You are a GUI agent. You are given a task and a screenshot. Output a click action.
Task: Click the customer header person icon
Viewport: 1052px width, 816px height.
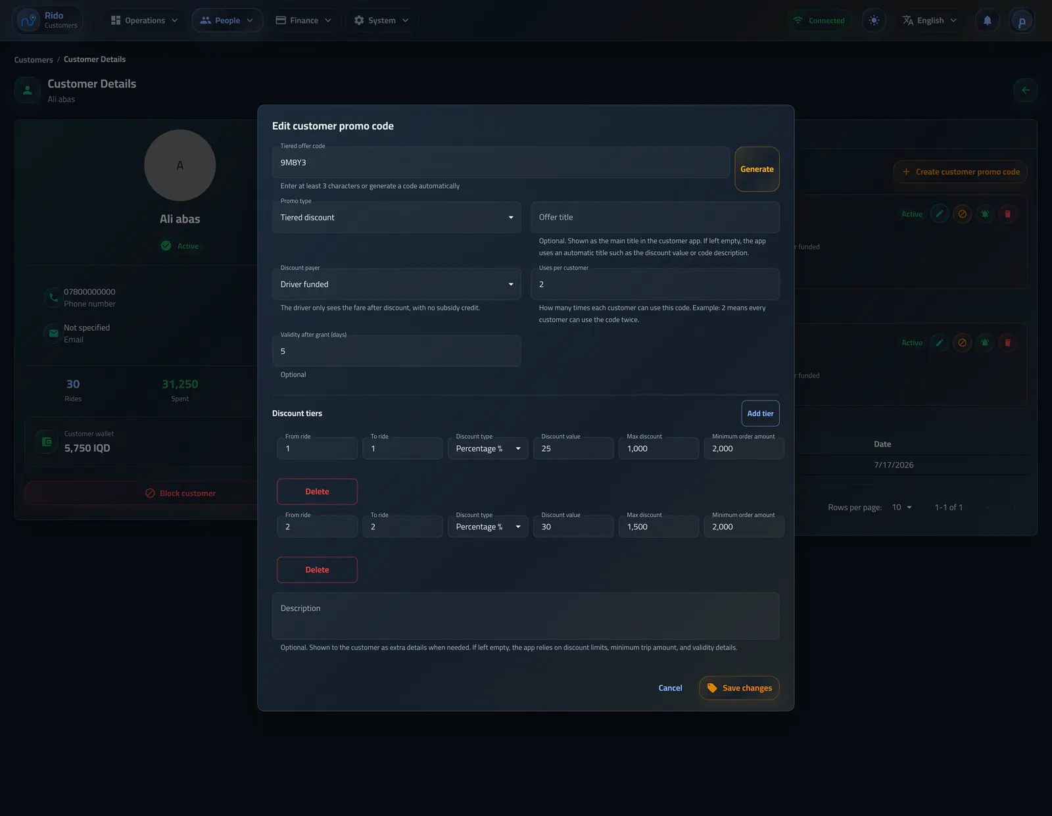28,90
